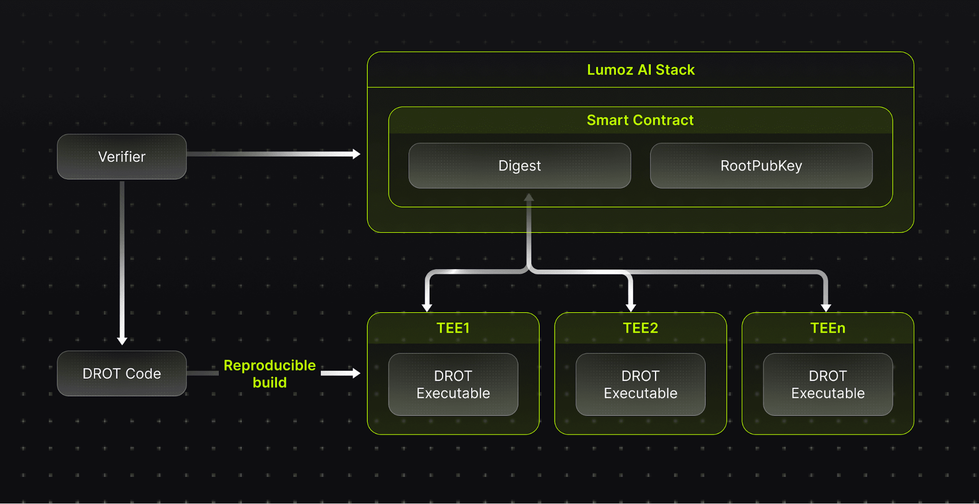This screenshot has width=979, height=504.
Task: Click the TEE2 heading
Action: pos(640,328)
